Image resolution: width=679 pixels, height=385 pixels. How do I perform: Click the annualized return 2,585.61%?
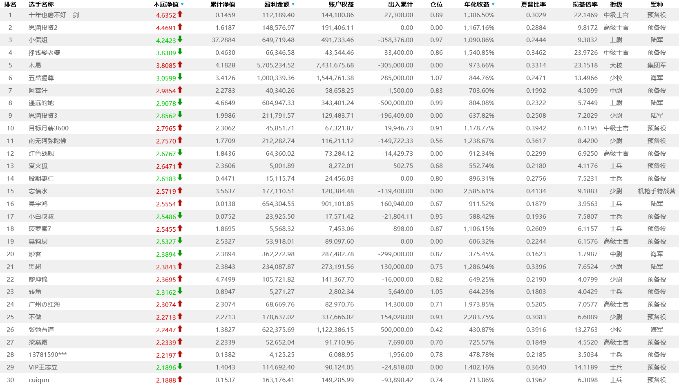tap(479, 191)
